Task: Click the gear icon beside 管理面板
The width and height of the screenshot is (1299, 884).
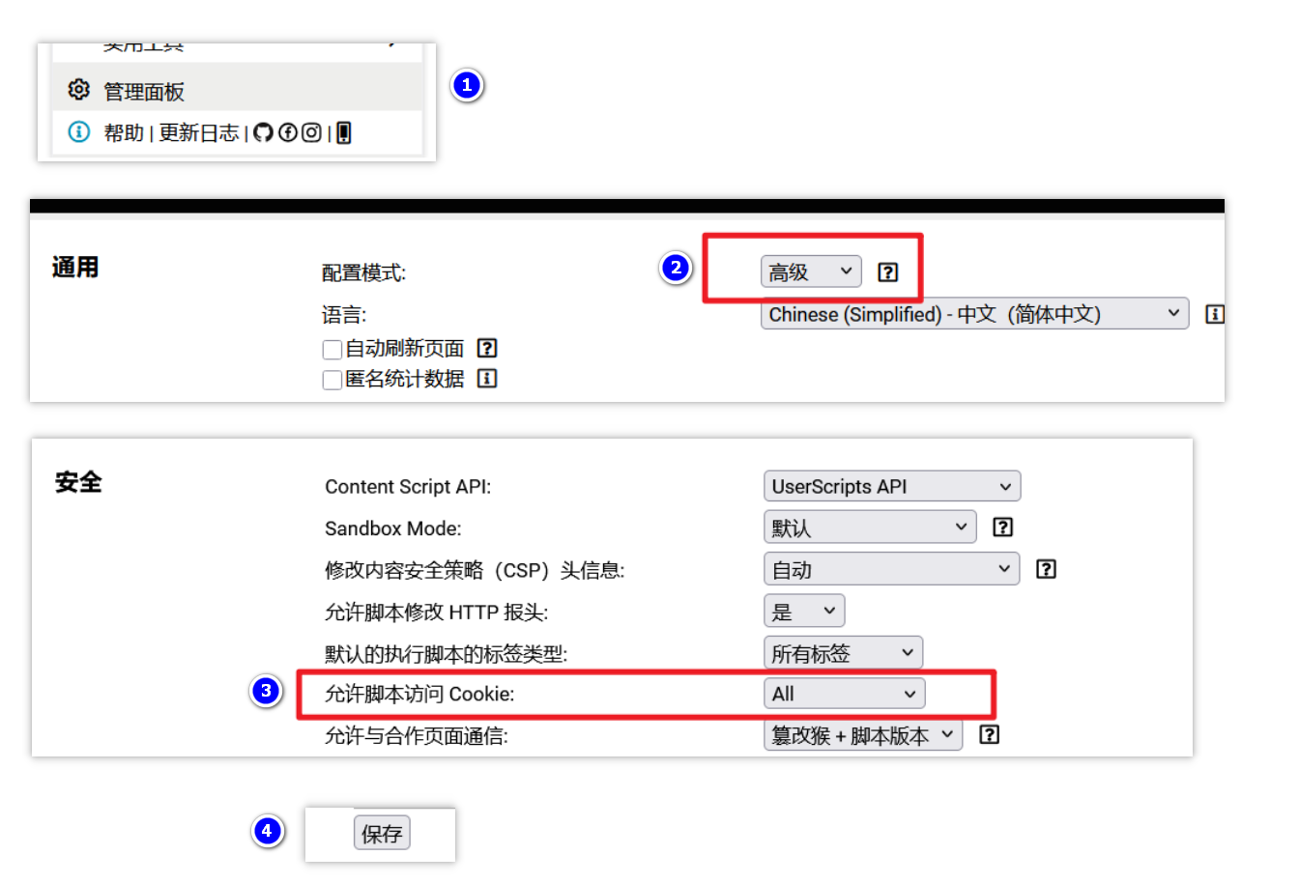Action: tap(78, 89)
